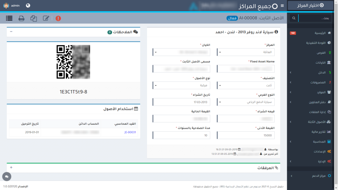Collapse the الملاحظات notes panel
The height and width of the screenshot is (190, 338).
tap(11, 32)
